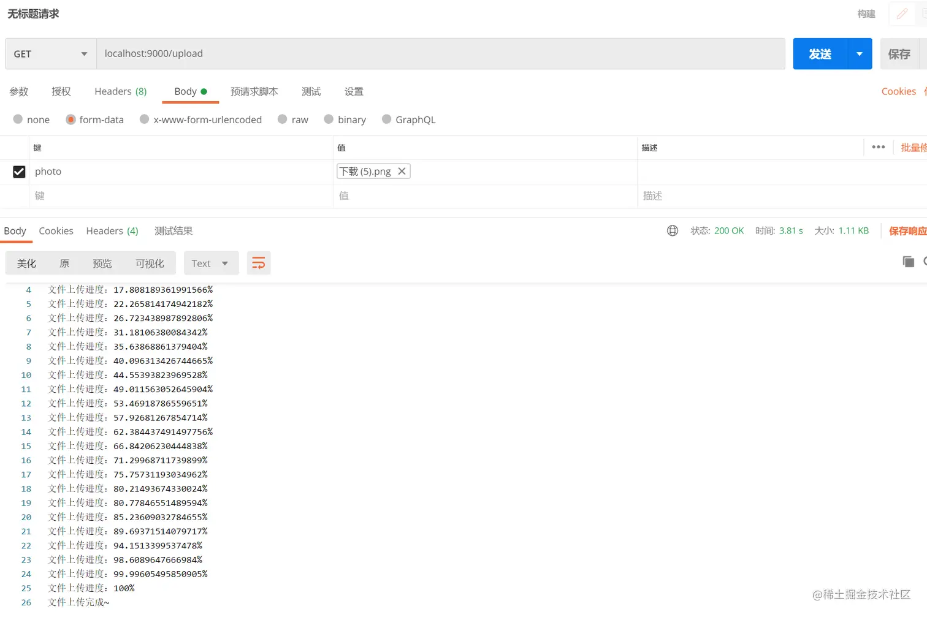Click the 批量修 bulk edit link
Screen dimensions: 927x617
tap(914, 148)
